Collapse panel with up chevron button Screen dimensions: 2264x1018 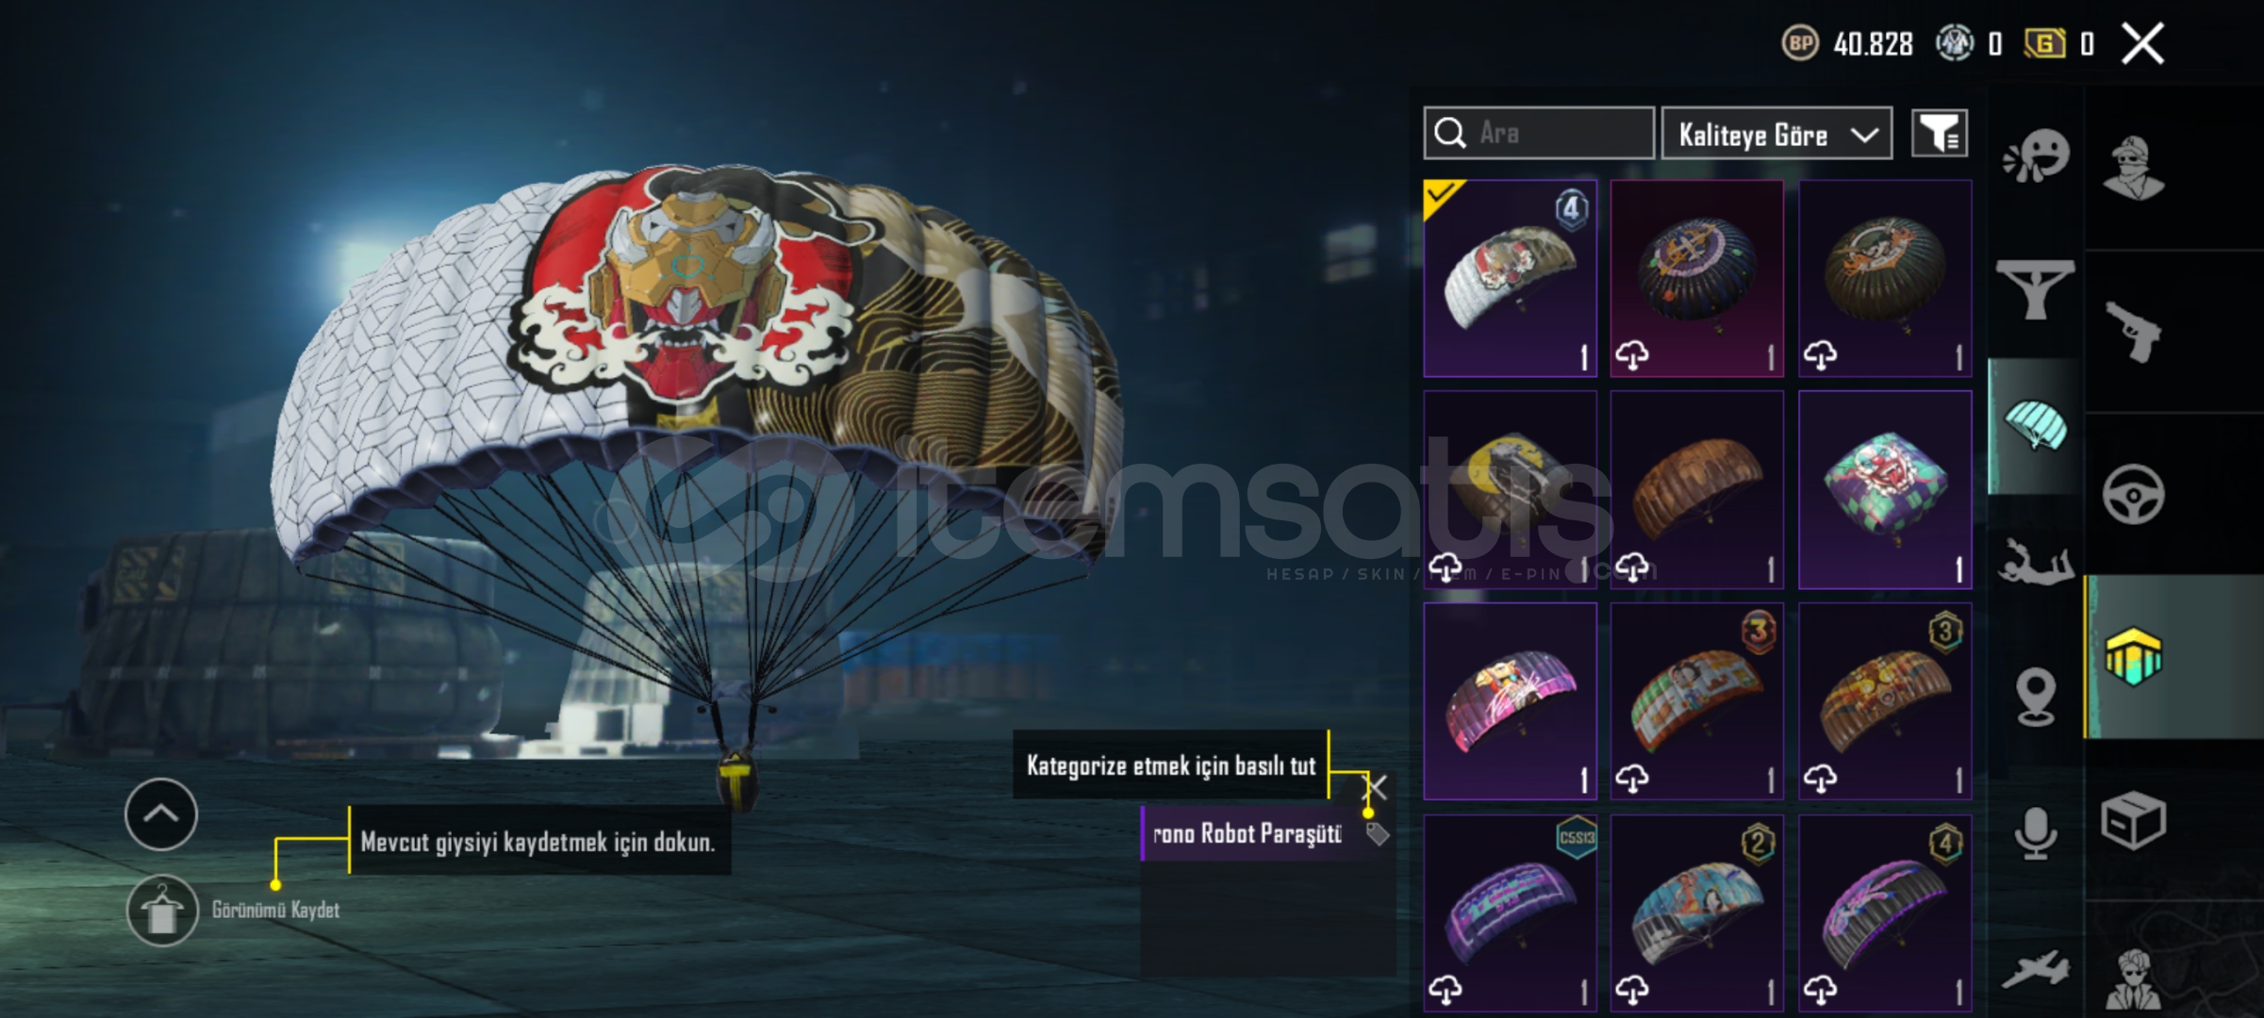[161, 814]
